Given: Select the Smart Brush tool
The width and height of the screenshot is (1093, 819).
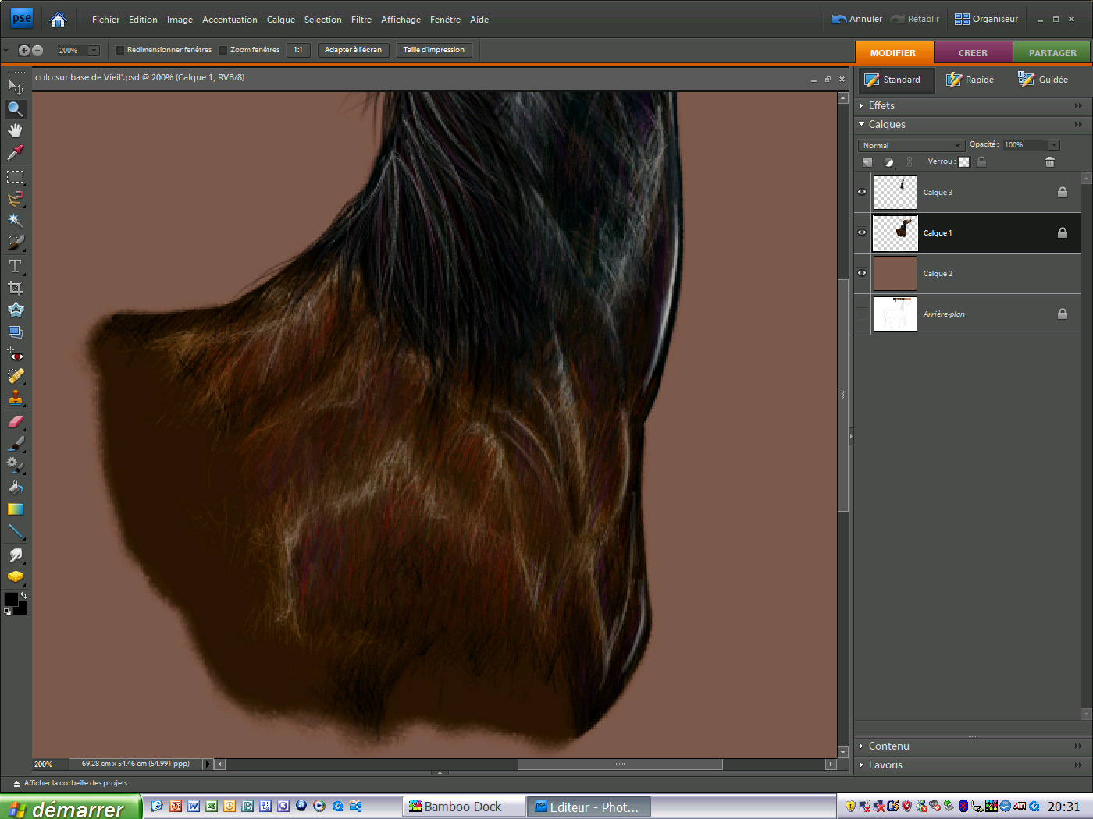Looking at the screenshot, I should point(15,465).
